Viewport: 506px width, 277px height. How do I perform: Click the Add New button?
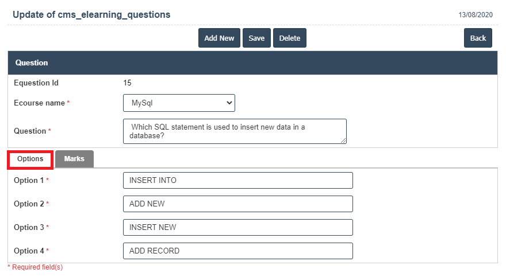pyautogui.click(x=219, y=38)
